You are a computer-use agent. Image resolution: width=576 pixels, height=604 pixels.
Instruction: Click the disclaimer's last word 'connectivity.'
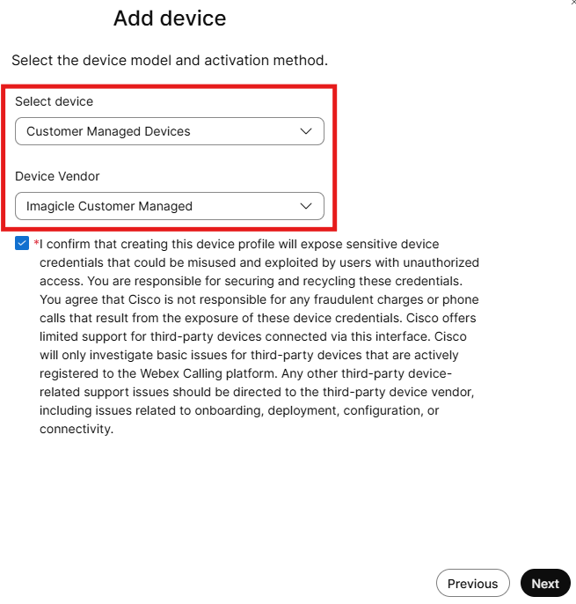click(77, 429)
